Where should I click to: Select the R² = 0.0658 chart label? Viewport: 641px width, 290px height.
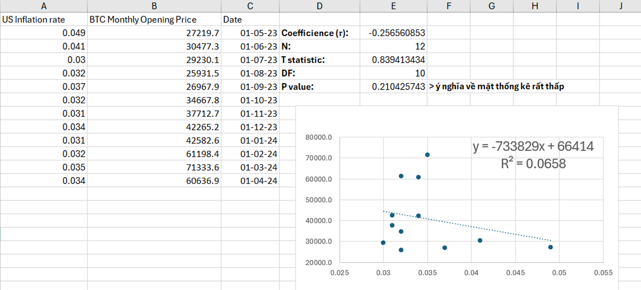[533, 163]
